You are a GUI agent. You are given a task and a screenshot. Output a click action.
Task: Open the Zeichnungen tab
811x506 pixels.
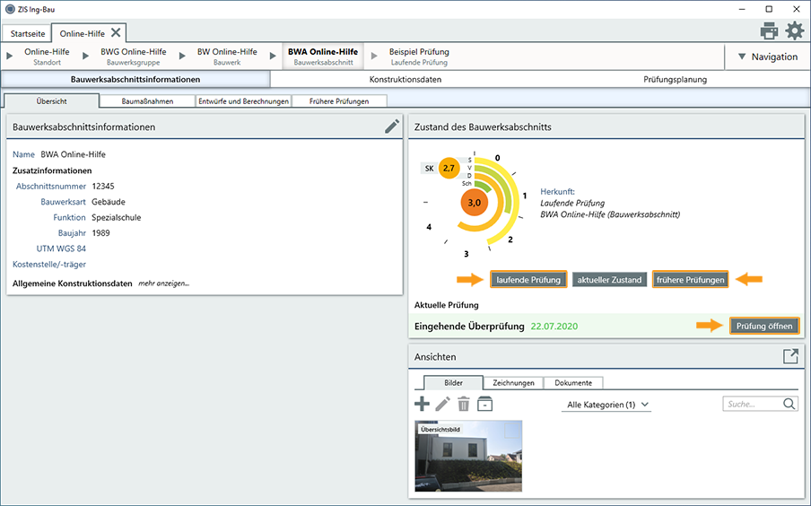click(x=513, y=383)
